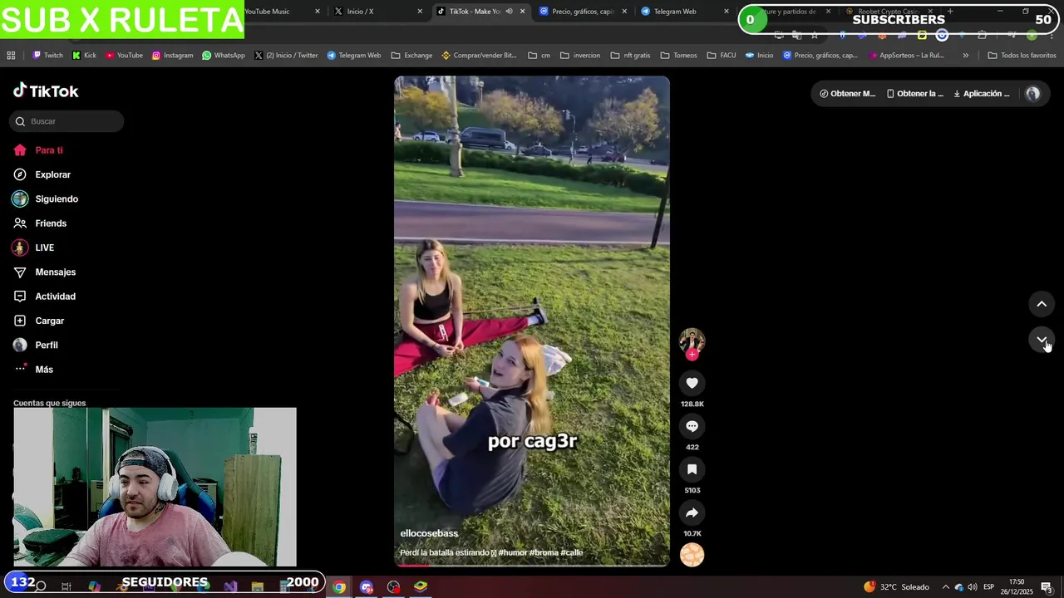Go to next video with down chevron
Viewport: 1064px width, 598px height.
(1042, 340)
